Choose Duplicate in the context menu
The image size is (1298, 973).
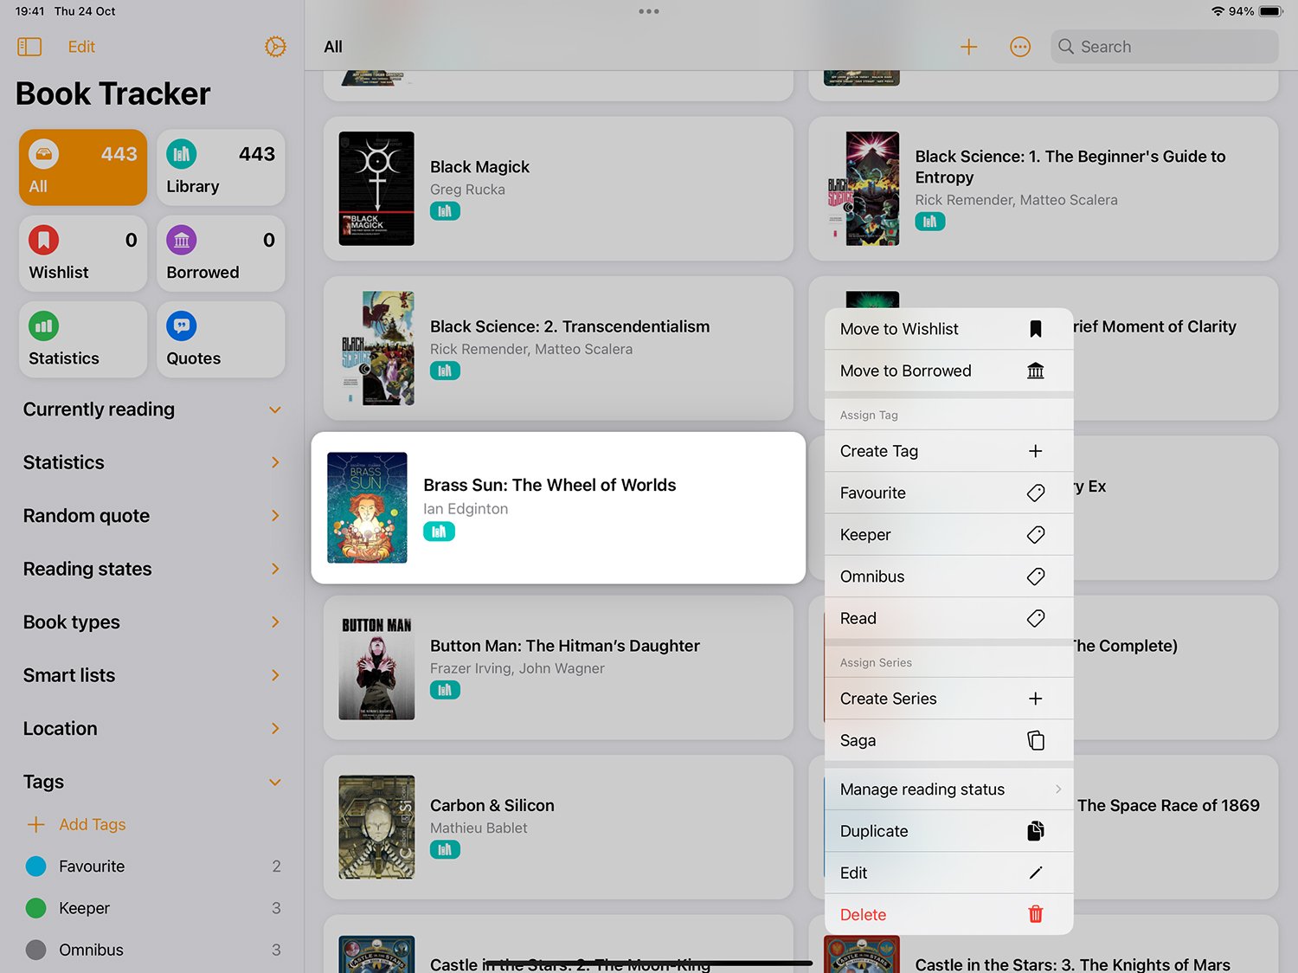click(x=949, y=831)
